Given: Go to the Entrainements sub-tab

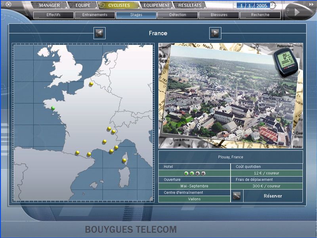Looking at the screenshot, I should coord(95,15).
